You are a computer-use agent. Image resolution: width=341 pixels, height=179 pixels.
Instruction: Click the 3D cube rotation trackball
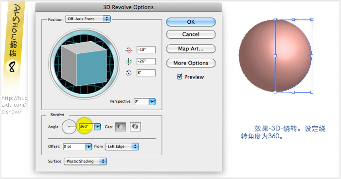tap(84, 64)
